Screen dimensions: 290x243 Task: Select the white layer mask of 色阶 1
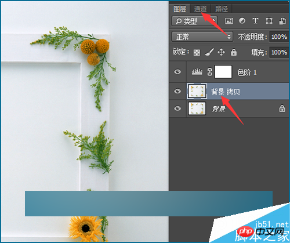coord(223,72)
